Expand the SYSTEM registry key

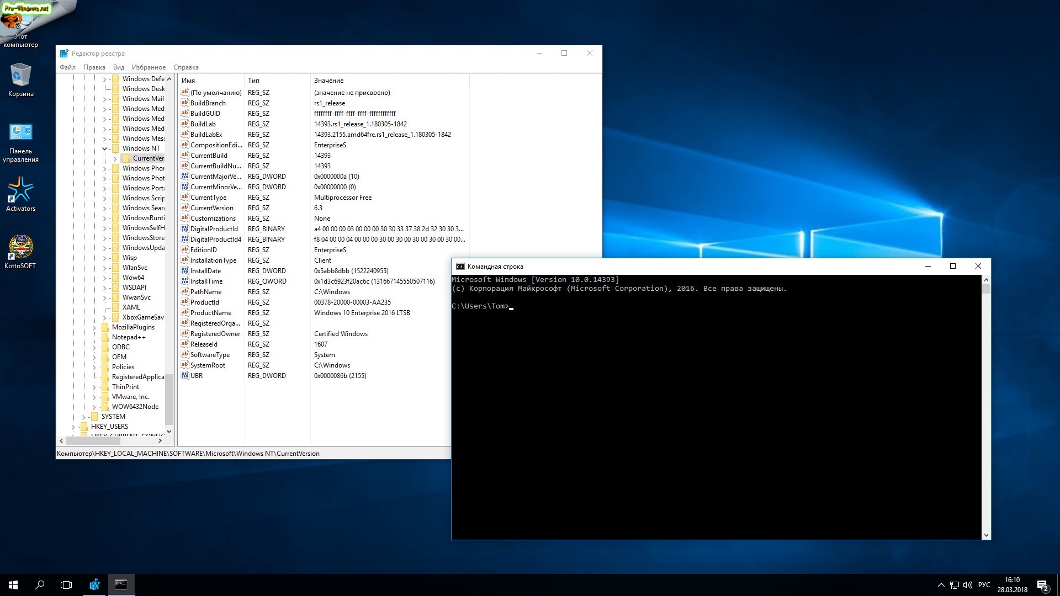coord(83,417)
